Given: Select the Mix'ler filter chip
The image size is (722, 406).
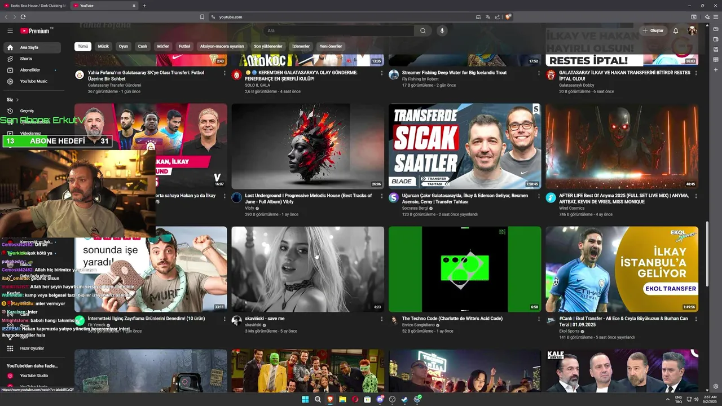Looking at the screenshot, I should 163,46.
